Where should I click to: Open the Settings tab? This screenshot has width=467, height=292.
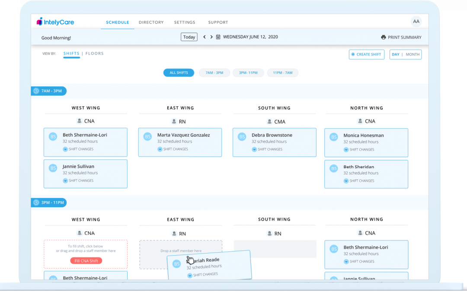pos(185,22)
